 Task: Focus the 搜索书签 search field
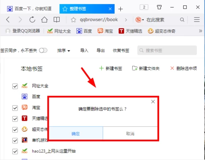167,50
